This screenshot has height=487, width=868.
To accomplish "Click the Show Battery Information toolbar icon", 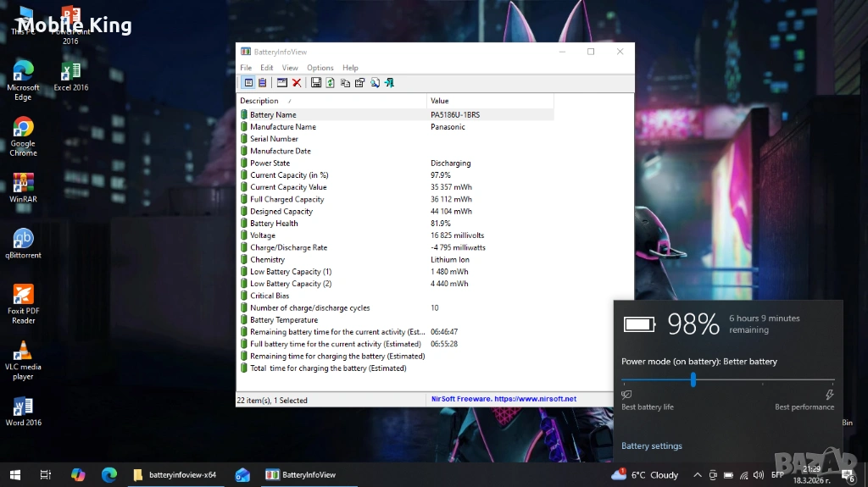I will [248, 82].
